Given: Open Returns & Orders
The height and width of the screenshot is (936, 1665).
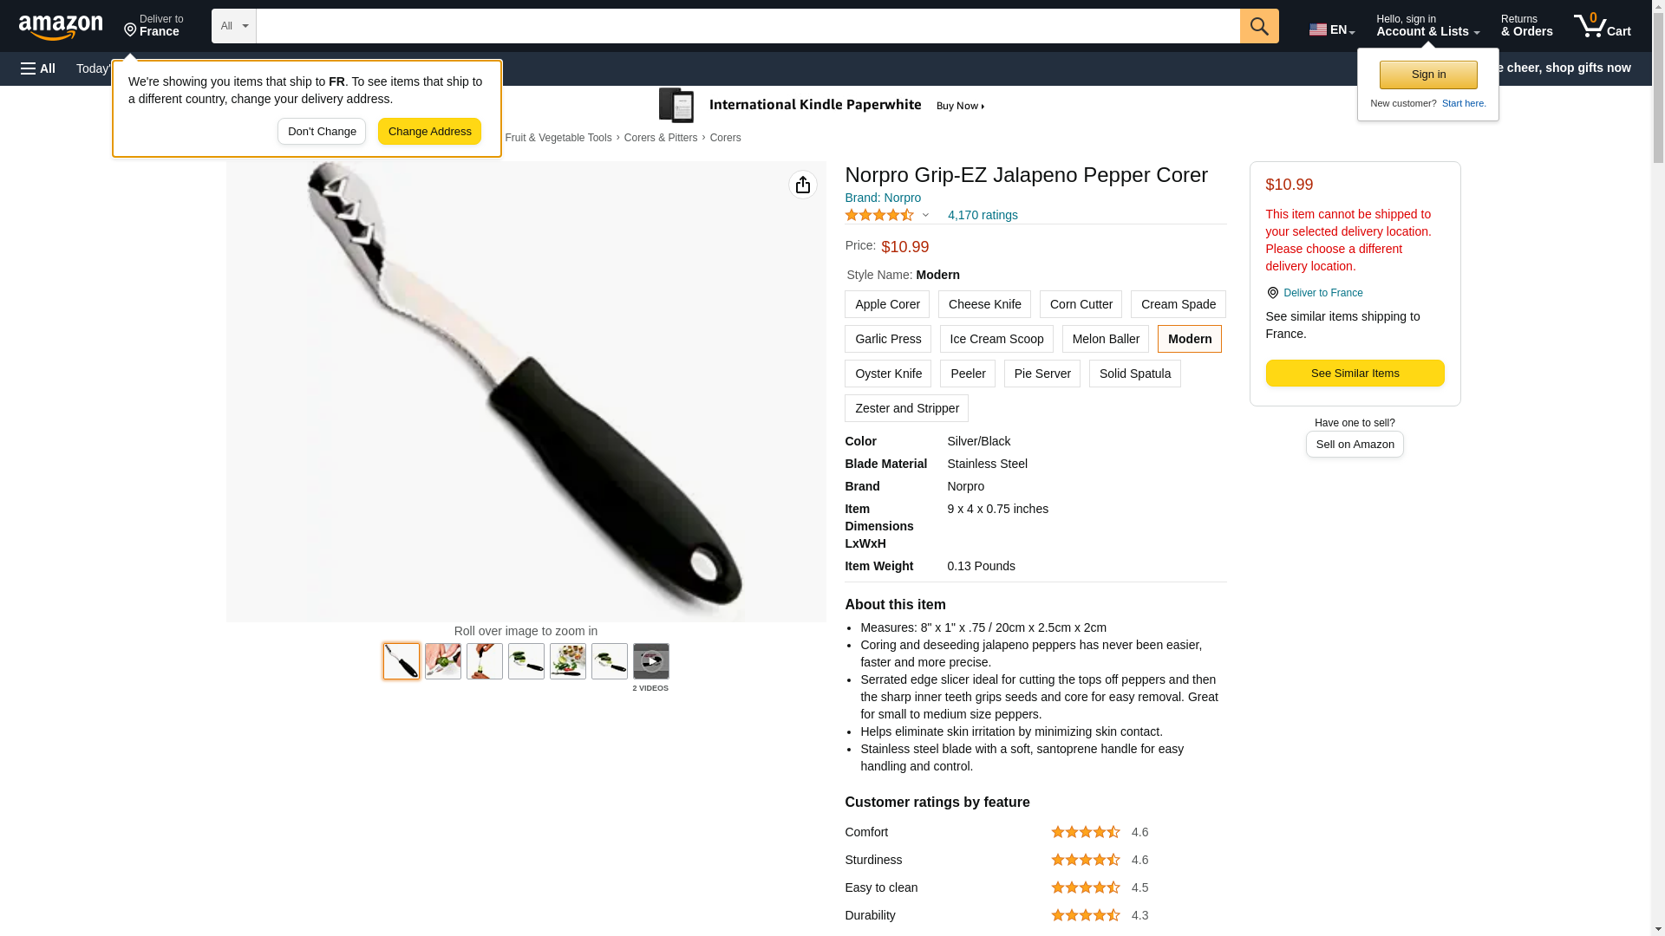Looking at the screenshot, I should (1527, 26).
